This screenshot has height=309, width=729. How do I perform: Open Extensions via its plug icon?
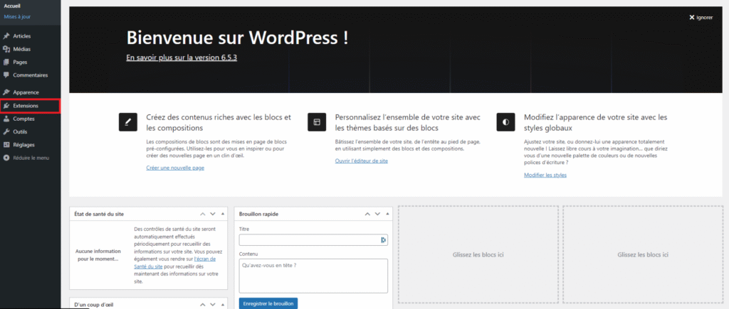(6, 106)
